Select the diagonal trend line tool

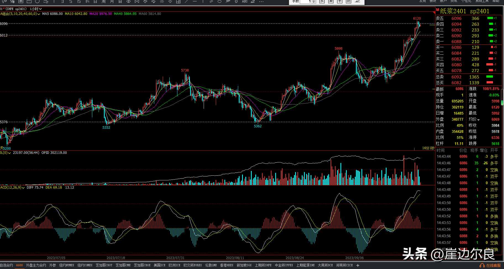(x=187, y=1)
